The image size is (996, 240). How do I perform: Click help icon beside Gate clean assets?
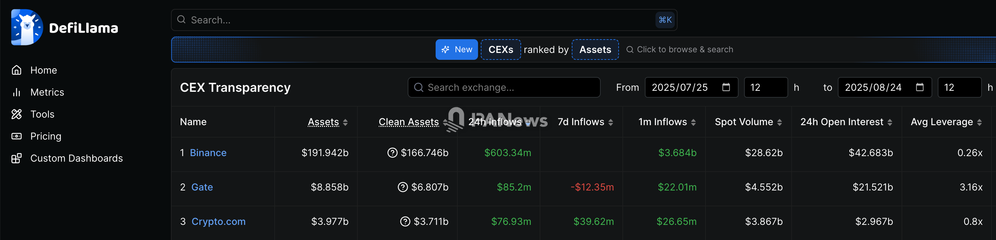403,187
